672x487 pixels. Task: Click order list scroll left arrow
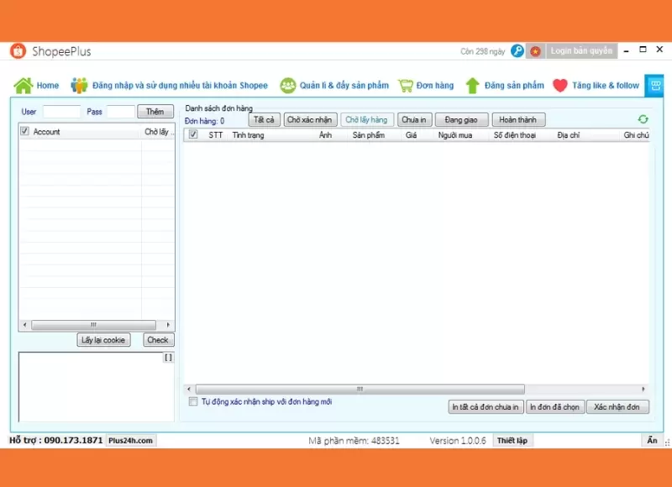tap(189, 389)
